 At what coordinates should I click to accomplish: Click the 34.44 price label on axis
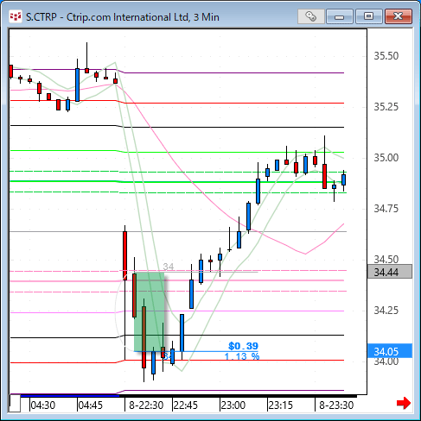pos(390,272)
